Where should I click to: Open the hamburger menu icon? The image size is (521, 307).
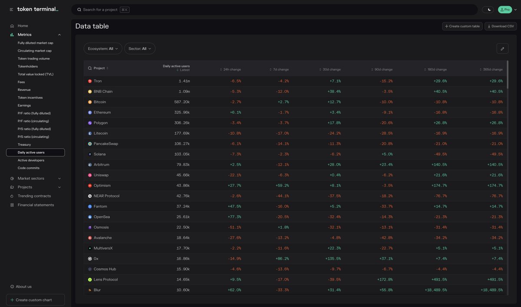(12, 9)
